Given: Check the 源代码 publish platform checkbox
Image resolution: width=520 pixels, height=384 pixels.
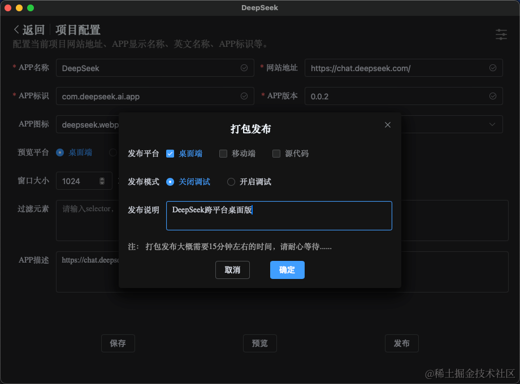Looking at the screenshot, I should click(276, 154).
